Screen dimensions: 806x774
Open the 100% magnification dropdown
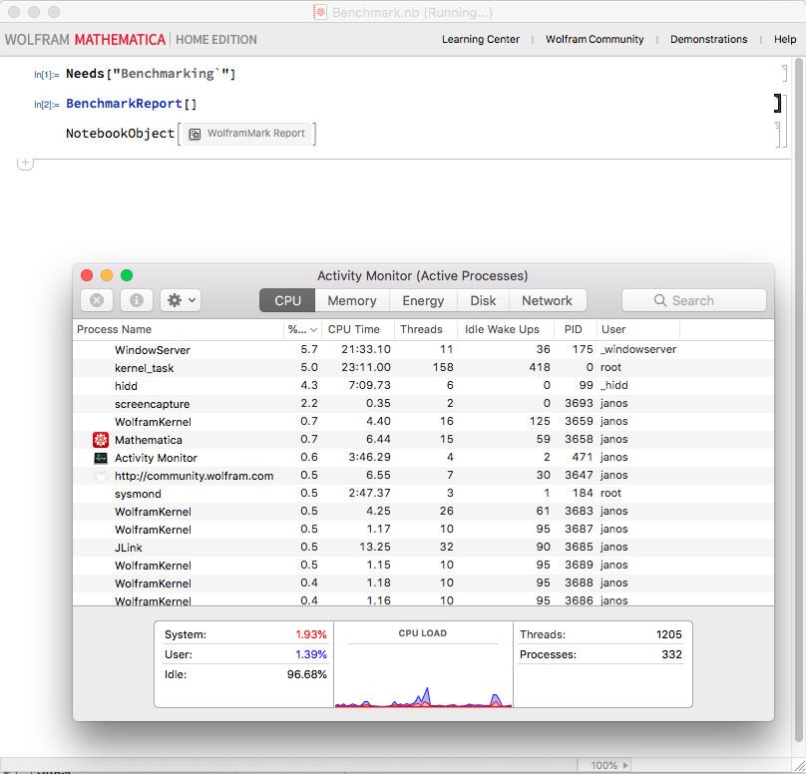tap(604, 765)
